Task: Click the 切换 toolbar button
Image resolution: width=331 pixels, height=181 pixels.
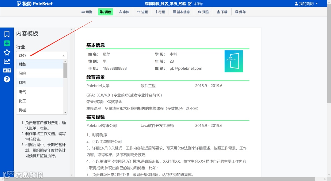Action: (87, 12)
